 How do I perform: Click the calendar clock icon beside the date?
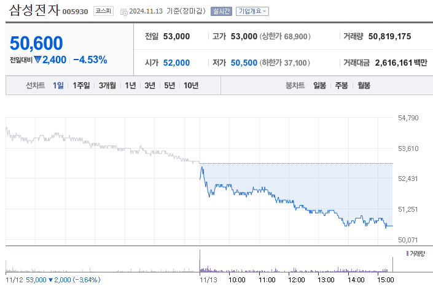pyautogui.click(x=123, y=12)
